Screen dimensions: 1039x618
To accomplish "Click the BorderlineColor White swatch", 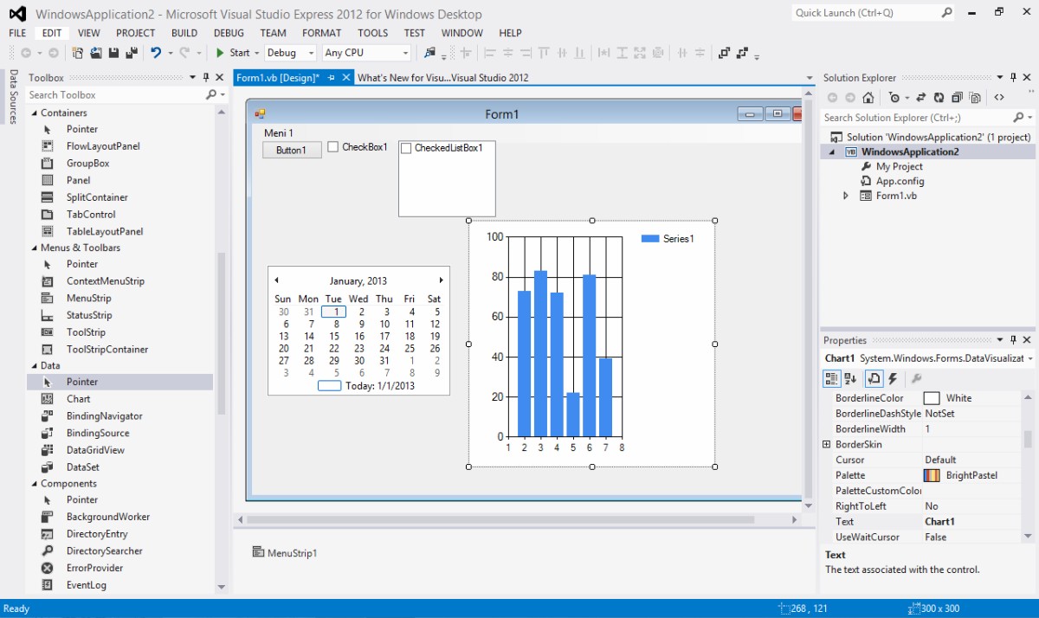I will [x=932, y=398].
